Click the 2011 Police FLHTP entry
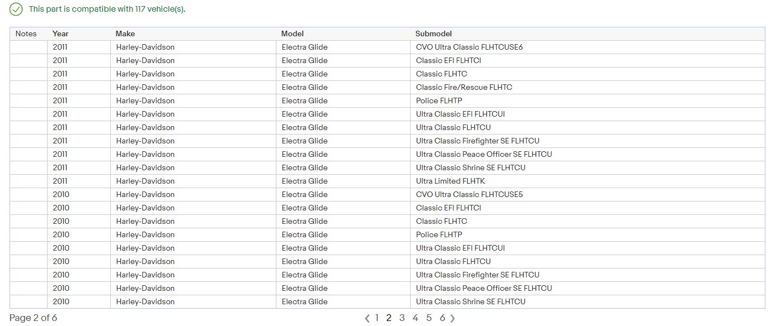The width and height of the screenshot is (771, 326). 439,100
